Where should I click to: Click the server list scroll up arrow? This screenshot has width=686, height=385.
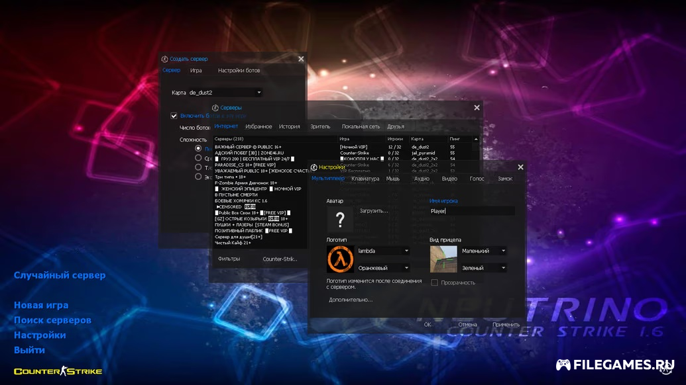pyautogui.click(x=476, y=139)
